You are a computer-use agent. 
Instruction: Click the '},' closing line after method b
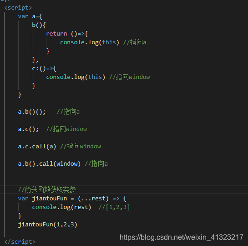(x=35, y=60)
